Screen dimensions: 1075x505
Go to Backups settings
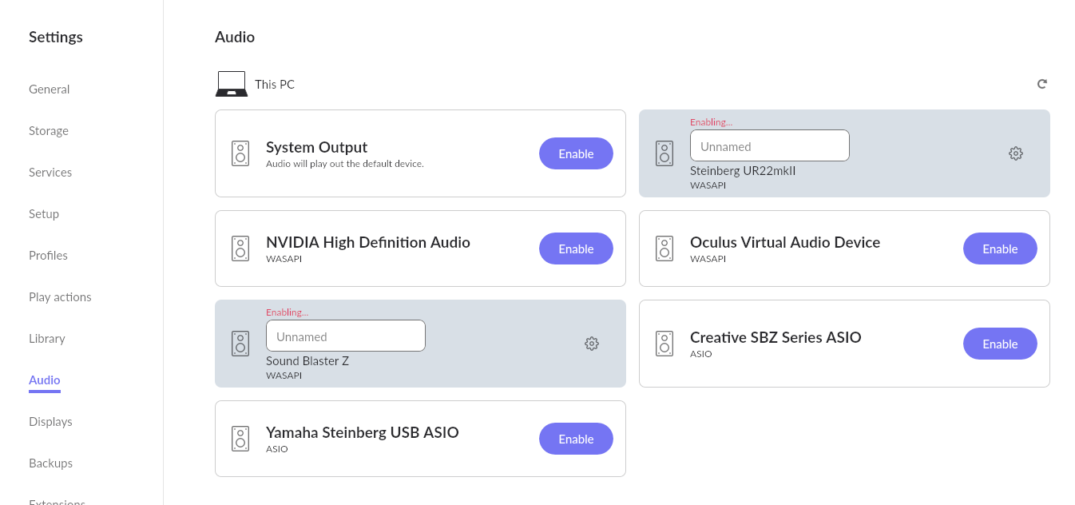[x=50, y=463]
